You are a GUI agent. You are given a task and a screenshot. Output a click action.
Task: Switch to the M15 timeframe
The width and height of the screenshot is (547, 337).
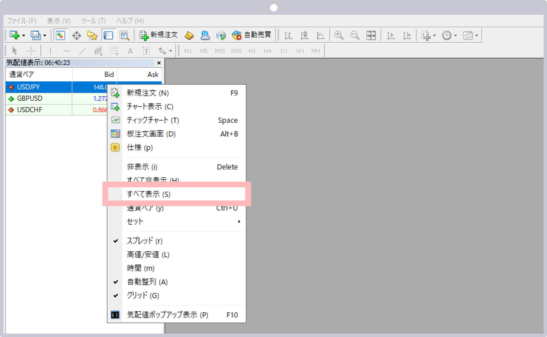(220, 51)
